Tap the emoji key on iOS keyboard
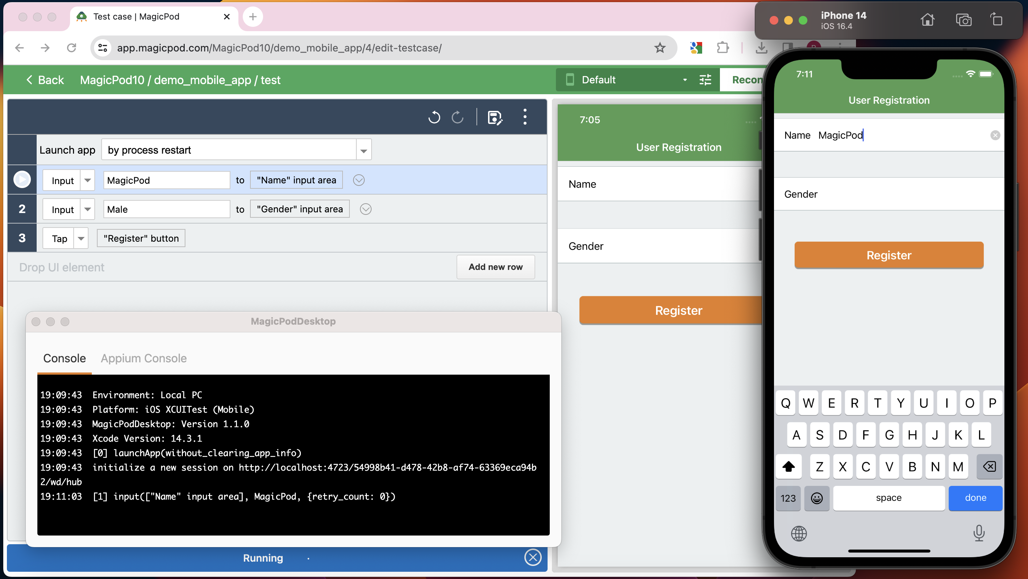This screenshot has width=1028, height=579. tap(816, 498)
